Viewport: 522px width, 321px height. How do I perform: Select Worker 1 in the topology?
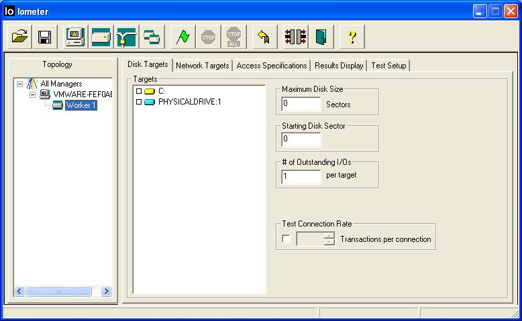tap(81, 105)
